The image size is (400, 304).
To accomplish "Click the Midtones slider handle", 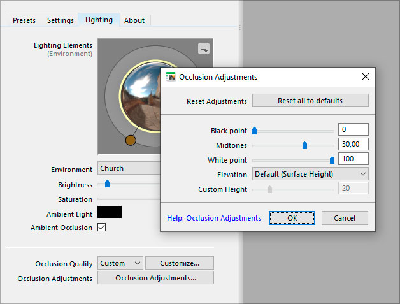I will [304, 145].
